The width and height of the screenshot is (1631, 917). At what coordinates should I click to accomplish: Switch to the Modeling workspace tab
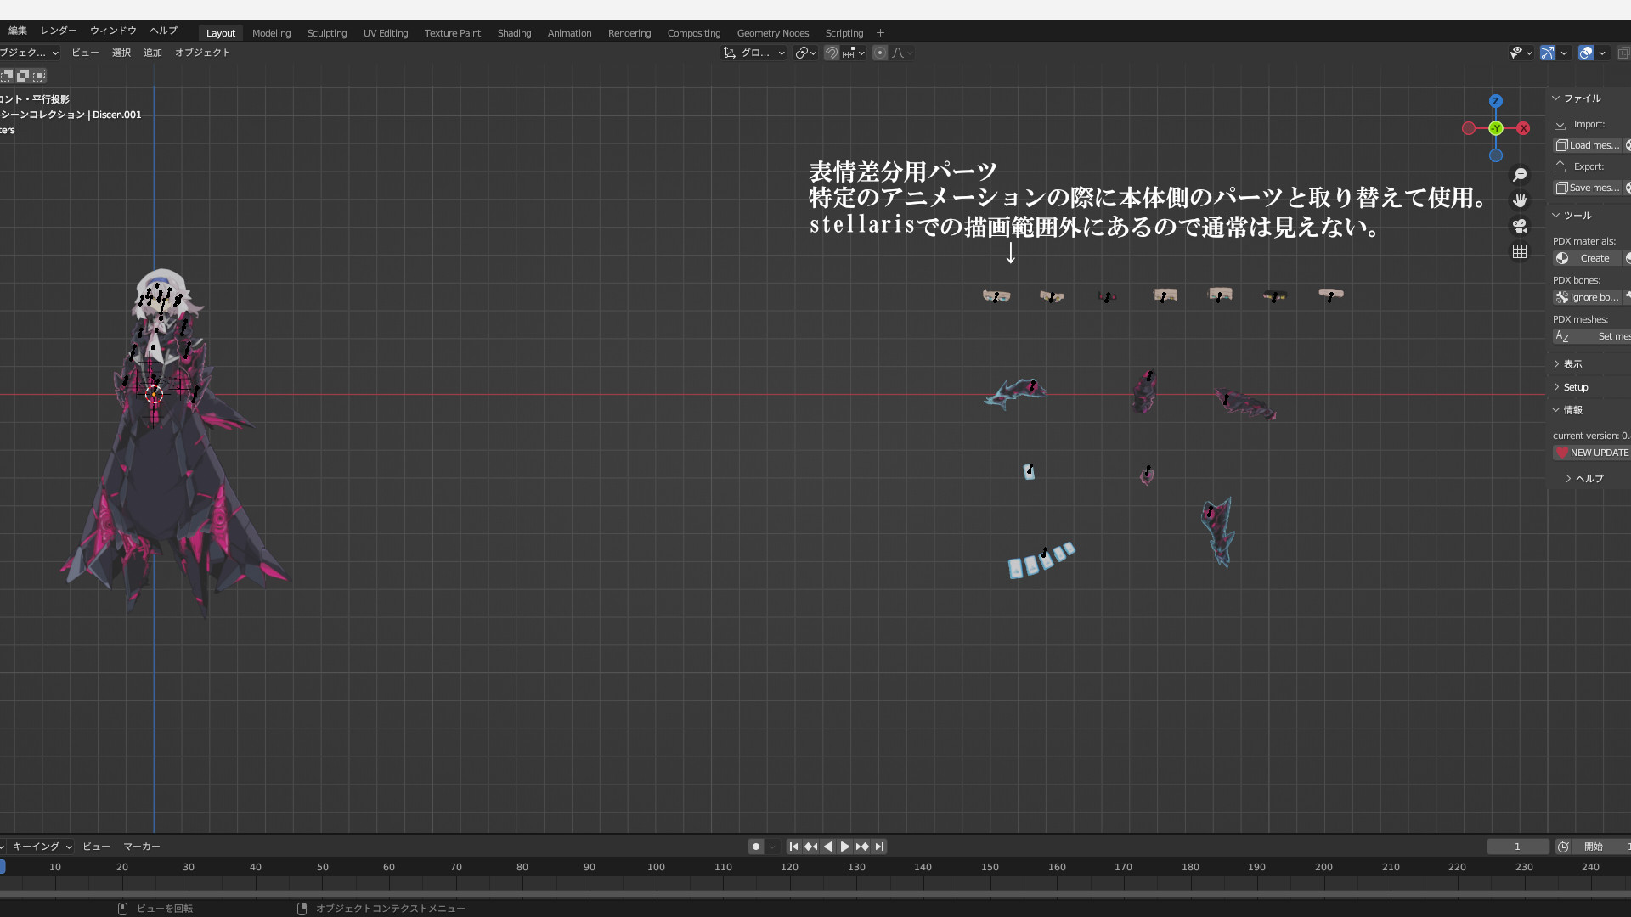272,33
